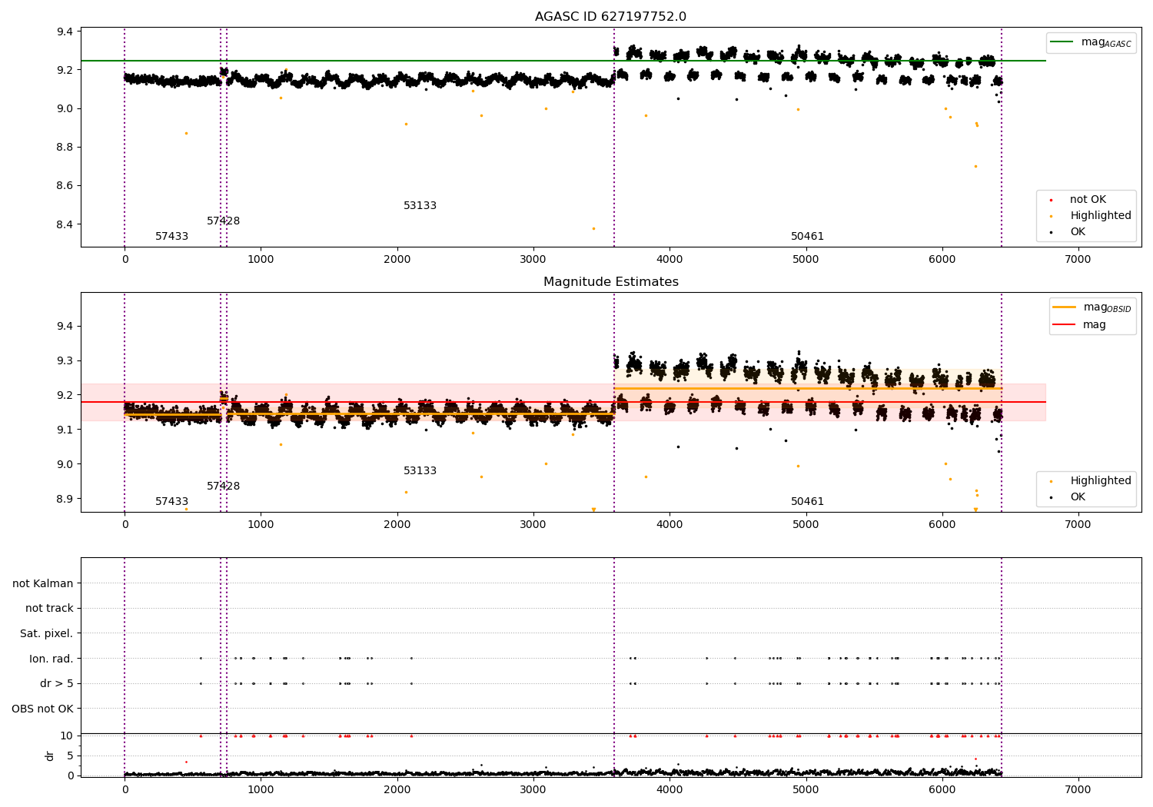Click the 8.9 y-axis tick label
The height and width of the screenshot is (807, 1153).
[65, 499]
